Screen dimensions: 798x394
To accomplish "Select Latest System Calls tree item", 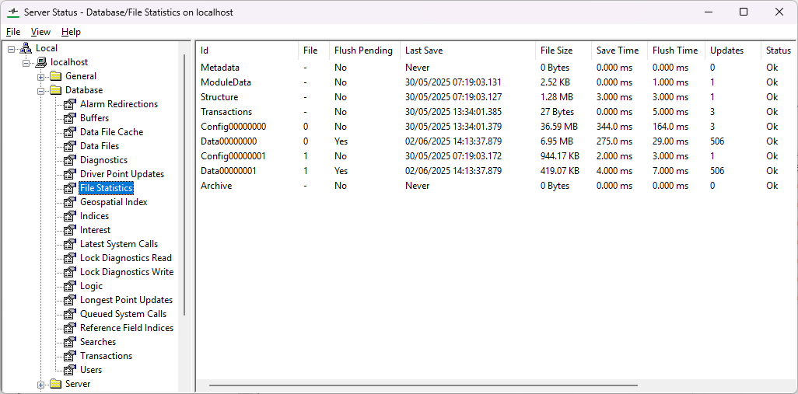I will (118, 244).
